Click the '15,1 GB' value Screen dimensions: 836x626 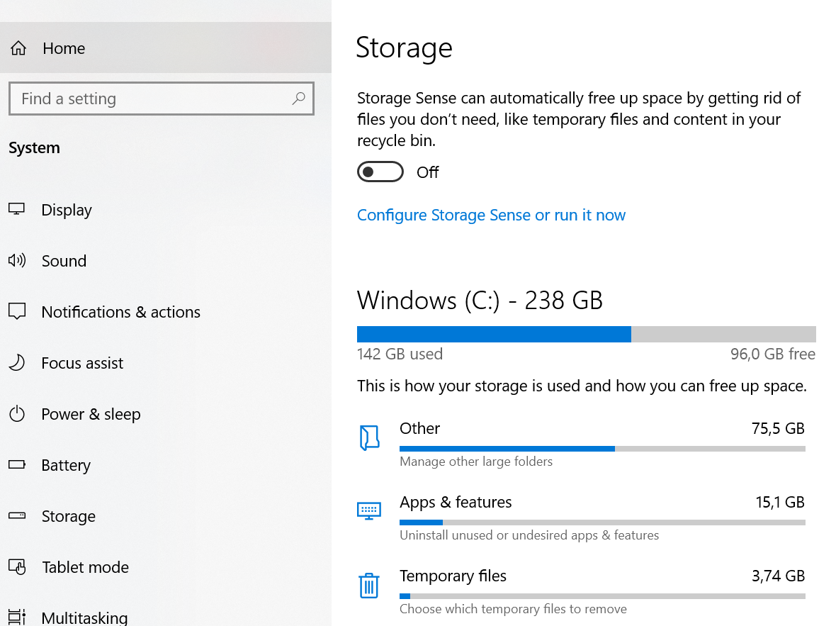click(780, 502)
